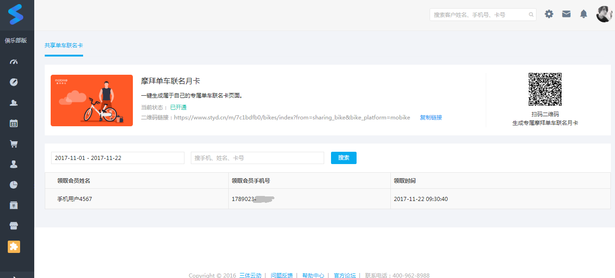
Task: Open notifications with the bell icon
Action: click(x=583, y=14)
